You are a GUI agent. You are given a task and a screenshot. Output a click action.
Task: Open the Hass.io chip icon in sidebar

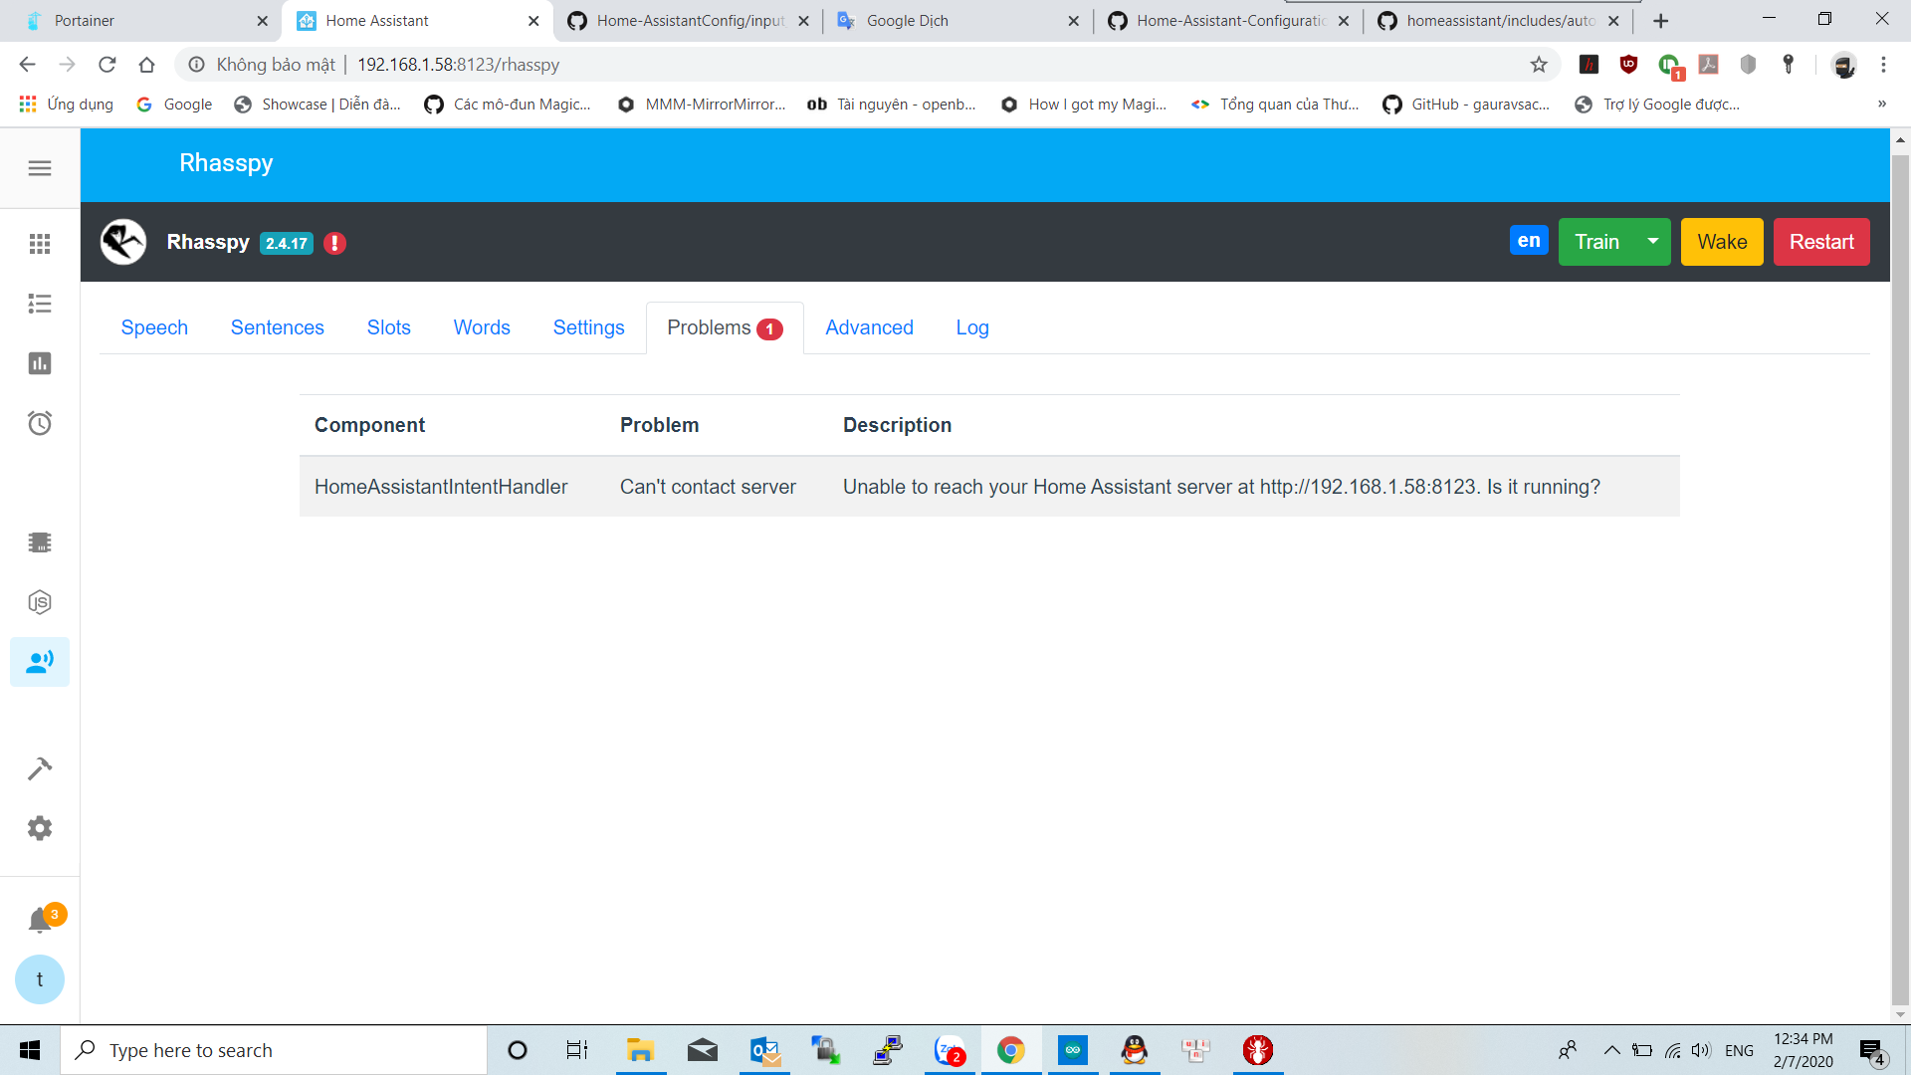40,541
